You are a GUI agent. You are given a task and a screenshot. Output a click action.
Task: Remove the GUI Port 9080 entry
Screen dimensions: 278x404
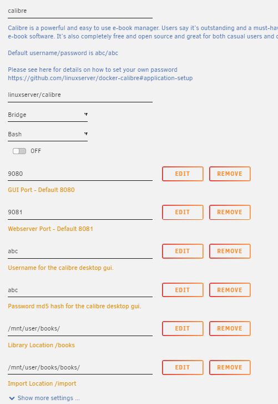[230, 174]
